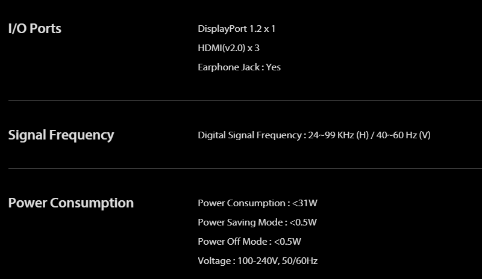
Task: Click the 24~99 KHz (H) value
Action: [x=338, y=135]
